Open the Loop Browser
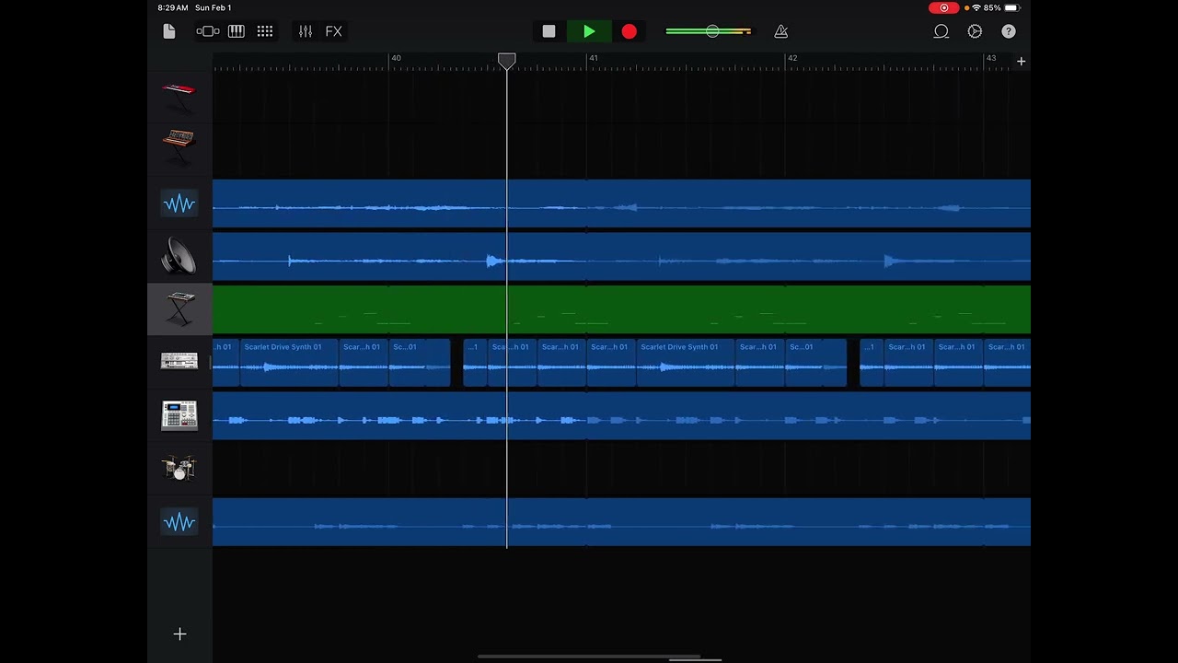 tap(941, 31)
